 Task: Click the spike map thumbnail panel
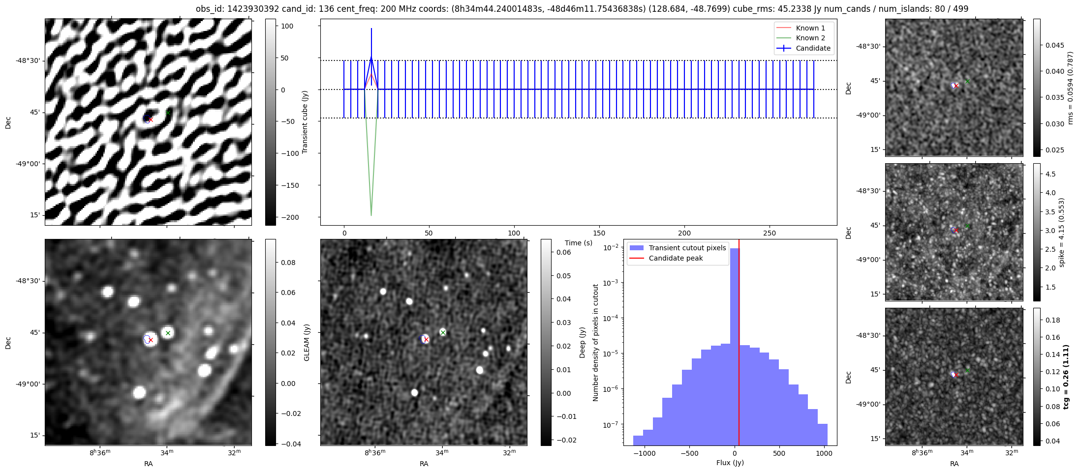[x=954, y=232]
